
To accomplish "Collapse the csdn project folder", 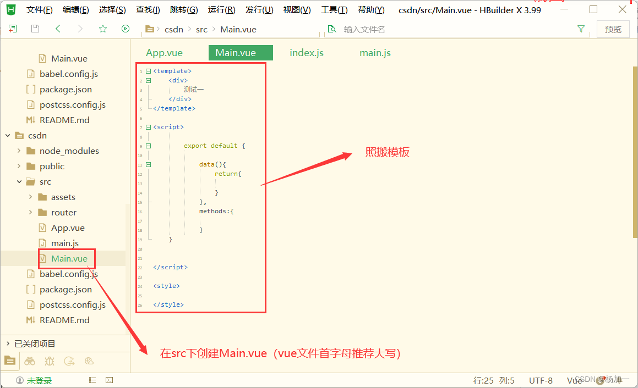I will coord(8,135).
